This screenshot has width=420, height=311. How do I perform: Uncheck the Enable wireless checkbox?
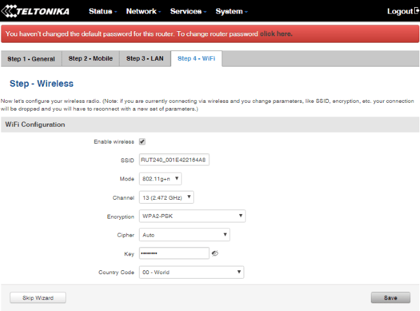142,142
